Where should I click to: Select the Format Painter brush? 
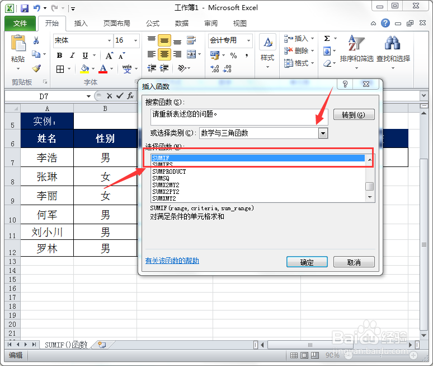point(36,68)
